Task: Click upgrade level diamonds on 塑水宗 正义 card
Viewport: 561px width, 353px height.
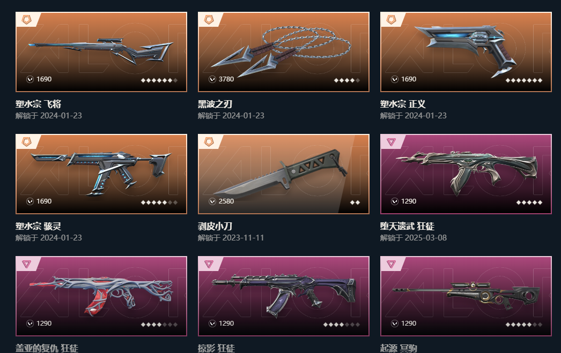Action: click(524, 80)
